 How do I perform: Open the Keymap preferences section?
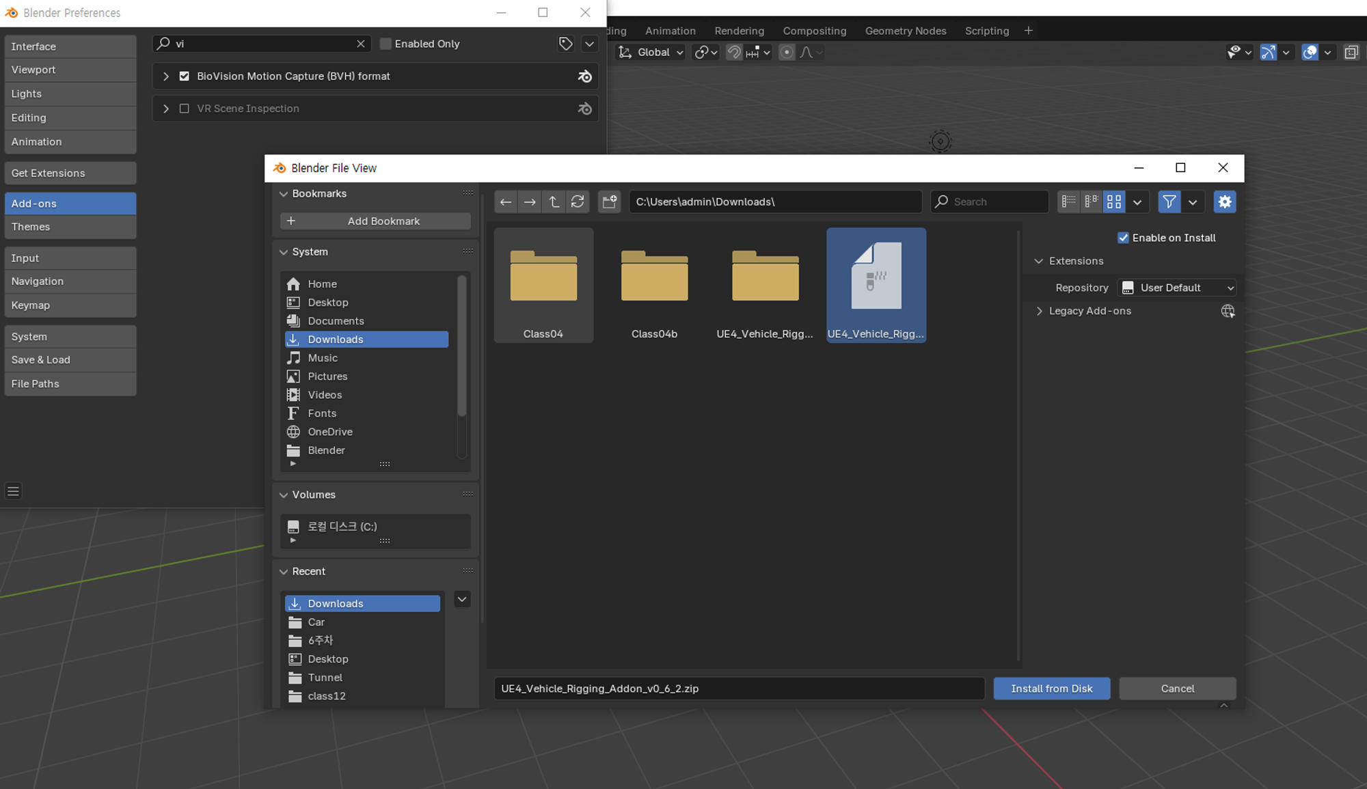[x=70, y=305]
